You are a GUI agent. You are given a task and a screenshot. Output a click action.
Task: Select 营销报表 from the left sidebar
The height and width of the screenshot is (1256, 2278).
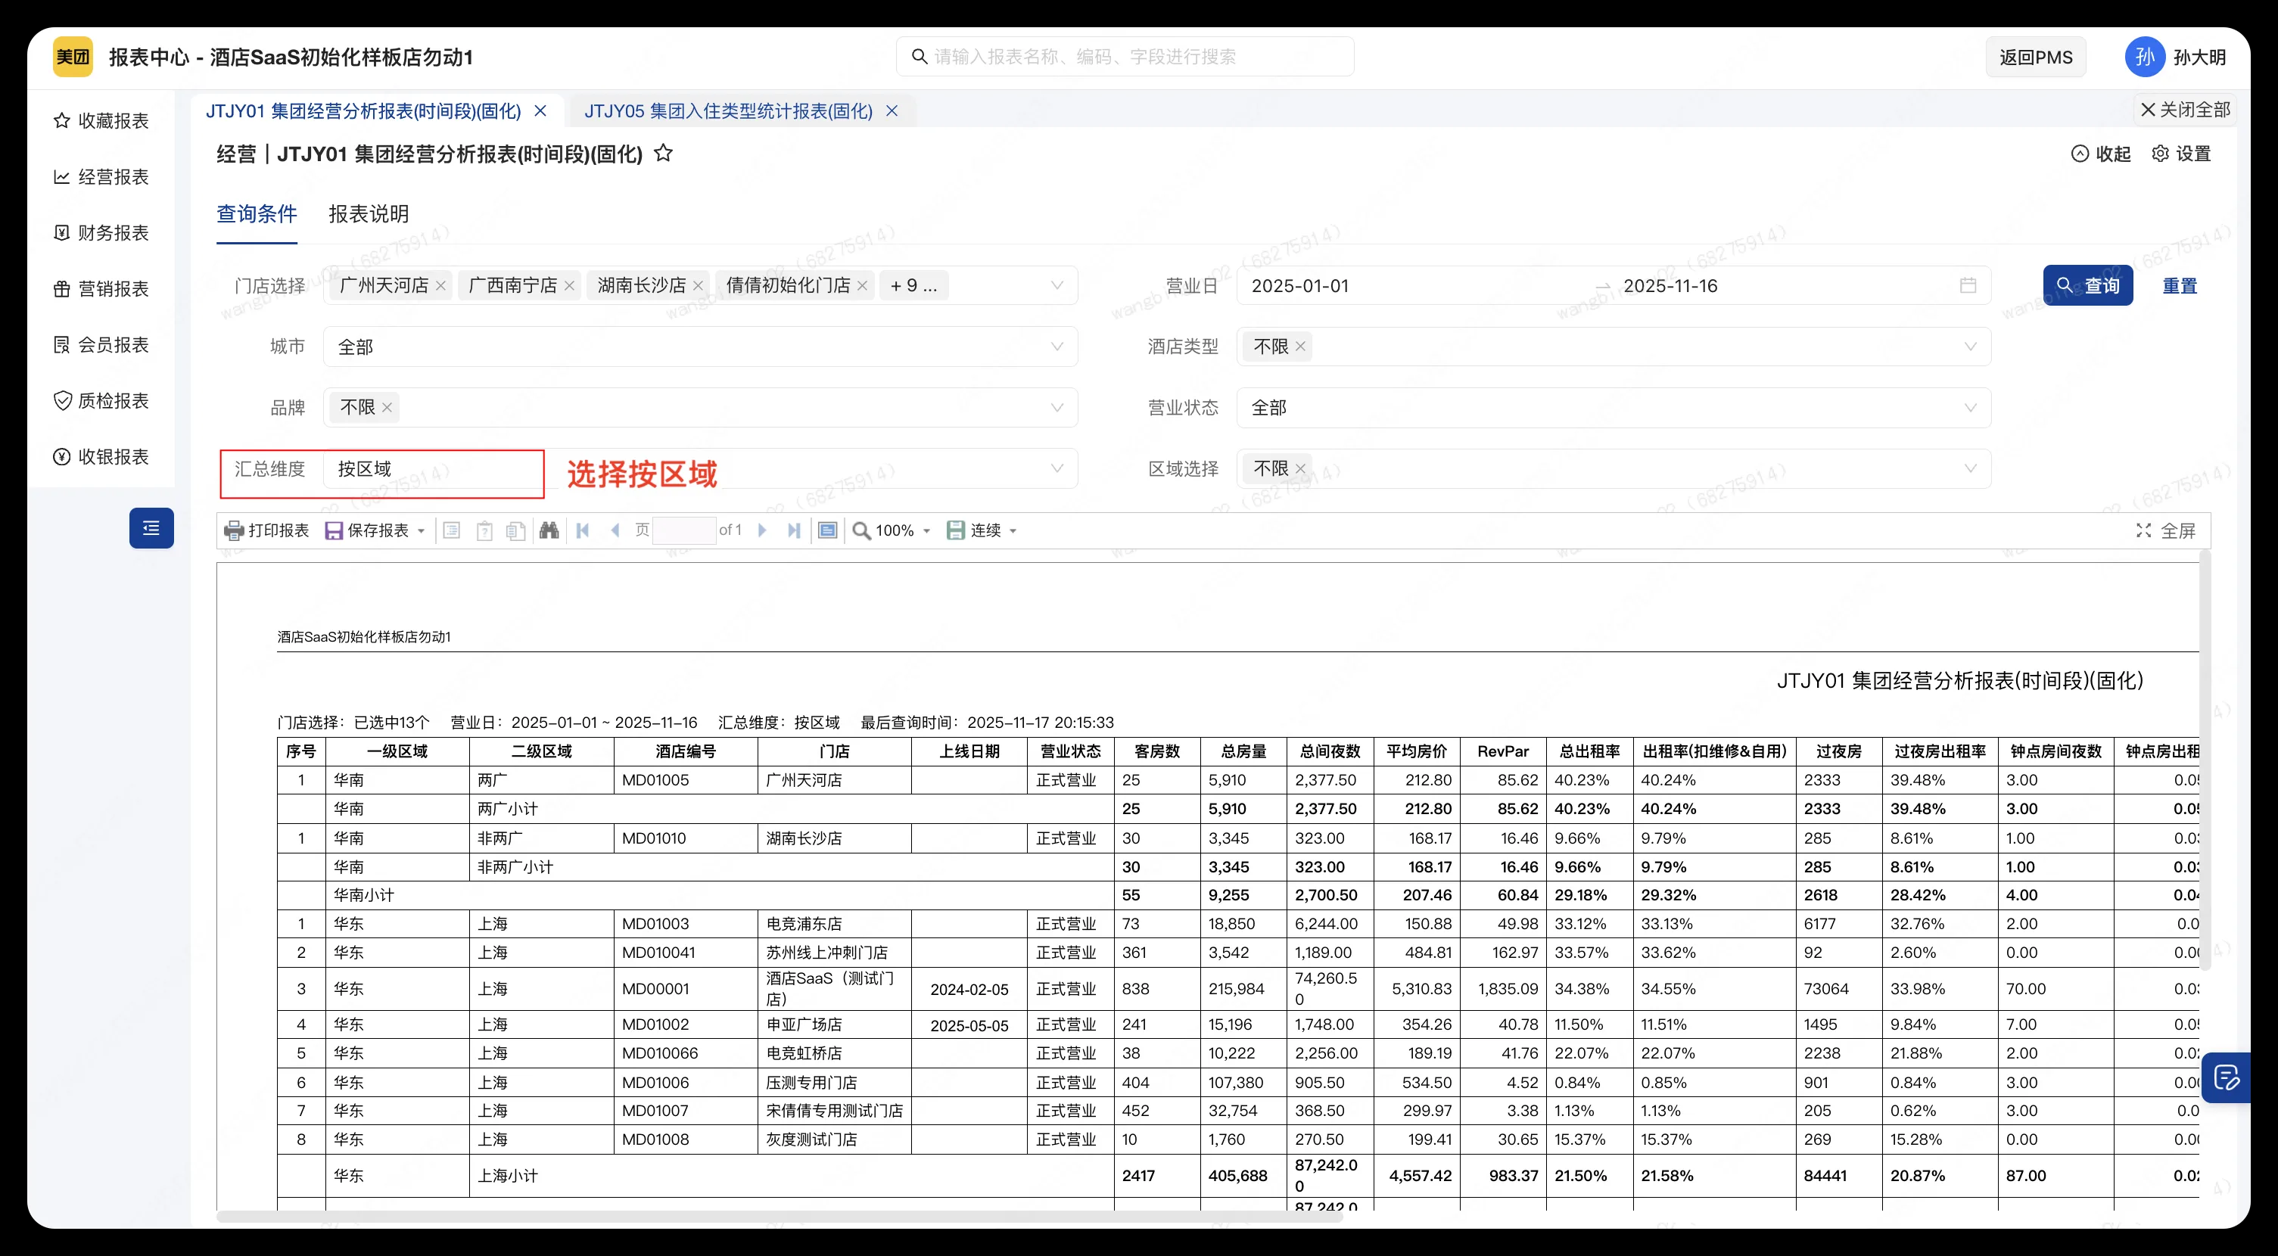pos(101,288)
